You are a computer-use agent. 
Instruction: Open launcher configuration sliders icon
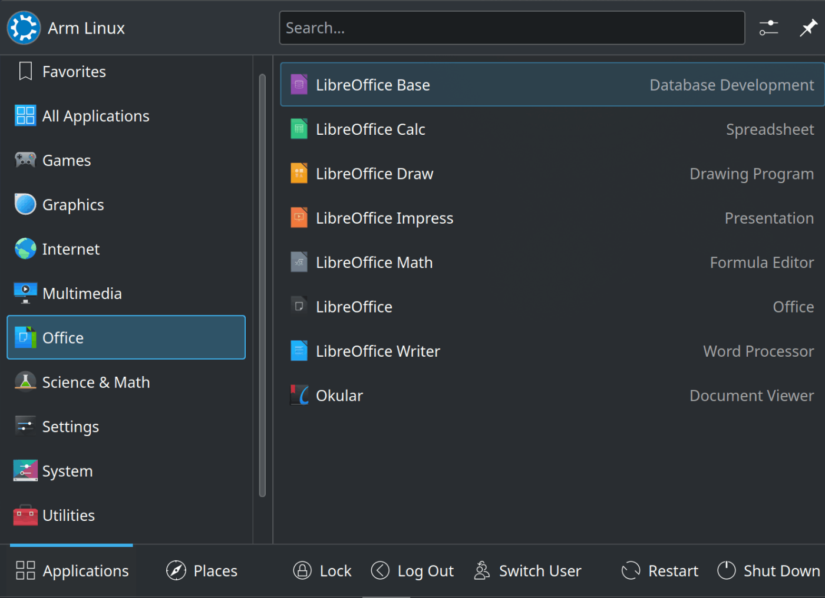point(768,28)
